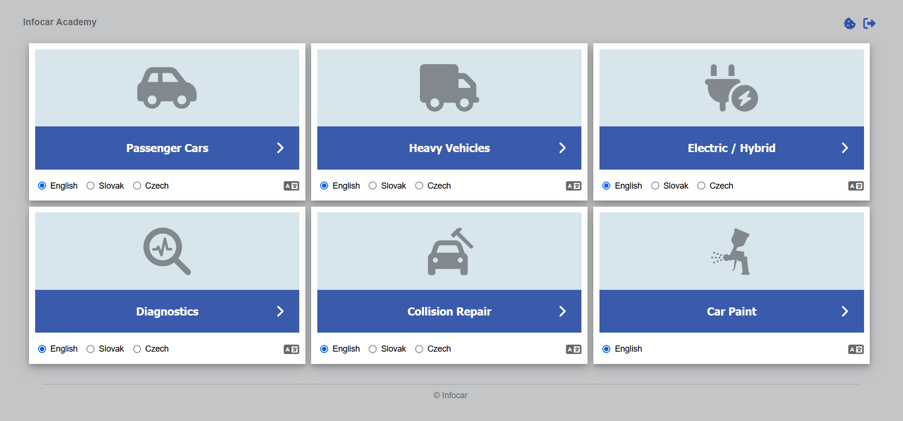Open chevron arrow on Car Paint
This screenshot has height=421, width=903.
tap(845, 311)
